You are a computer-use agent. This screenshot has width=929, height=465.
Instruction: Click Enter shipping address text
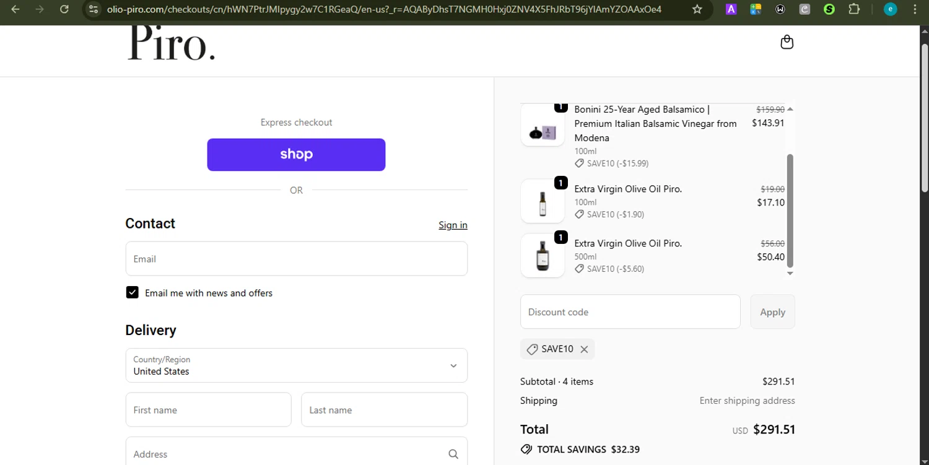(x=747, y=401)
